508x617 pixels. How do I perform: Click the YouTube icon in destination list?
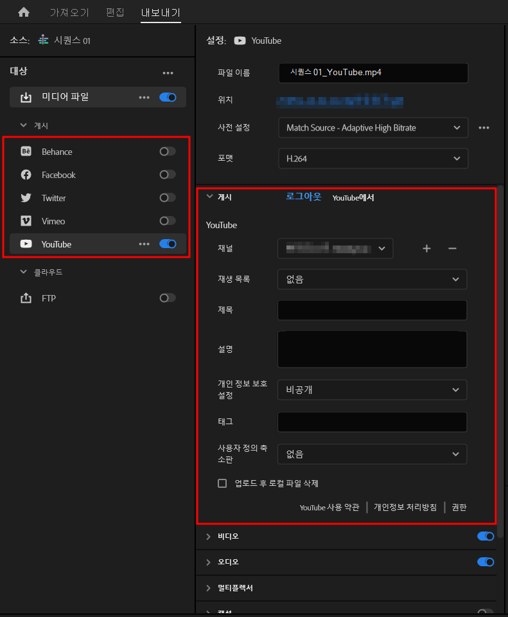point(26,244)
